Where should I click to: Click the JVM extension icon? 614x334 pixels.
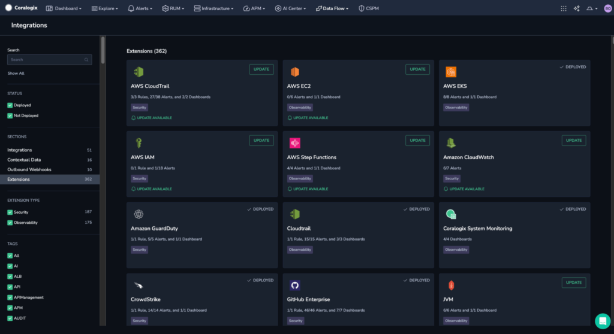pos(451,285)
